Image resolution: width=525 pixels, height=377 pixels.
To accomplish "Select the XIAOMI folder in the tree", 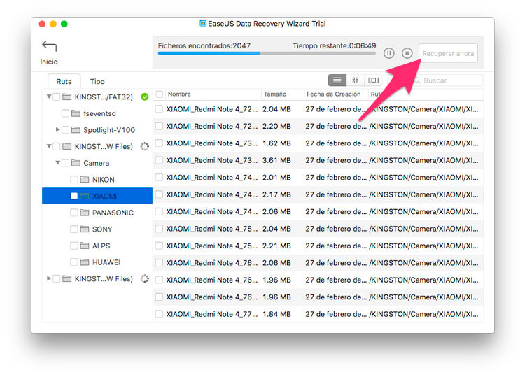I will click(x=97, y=196).
